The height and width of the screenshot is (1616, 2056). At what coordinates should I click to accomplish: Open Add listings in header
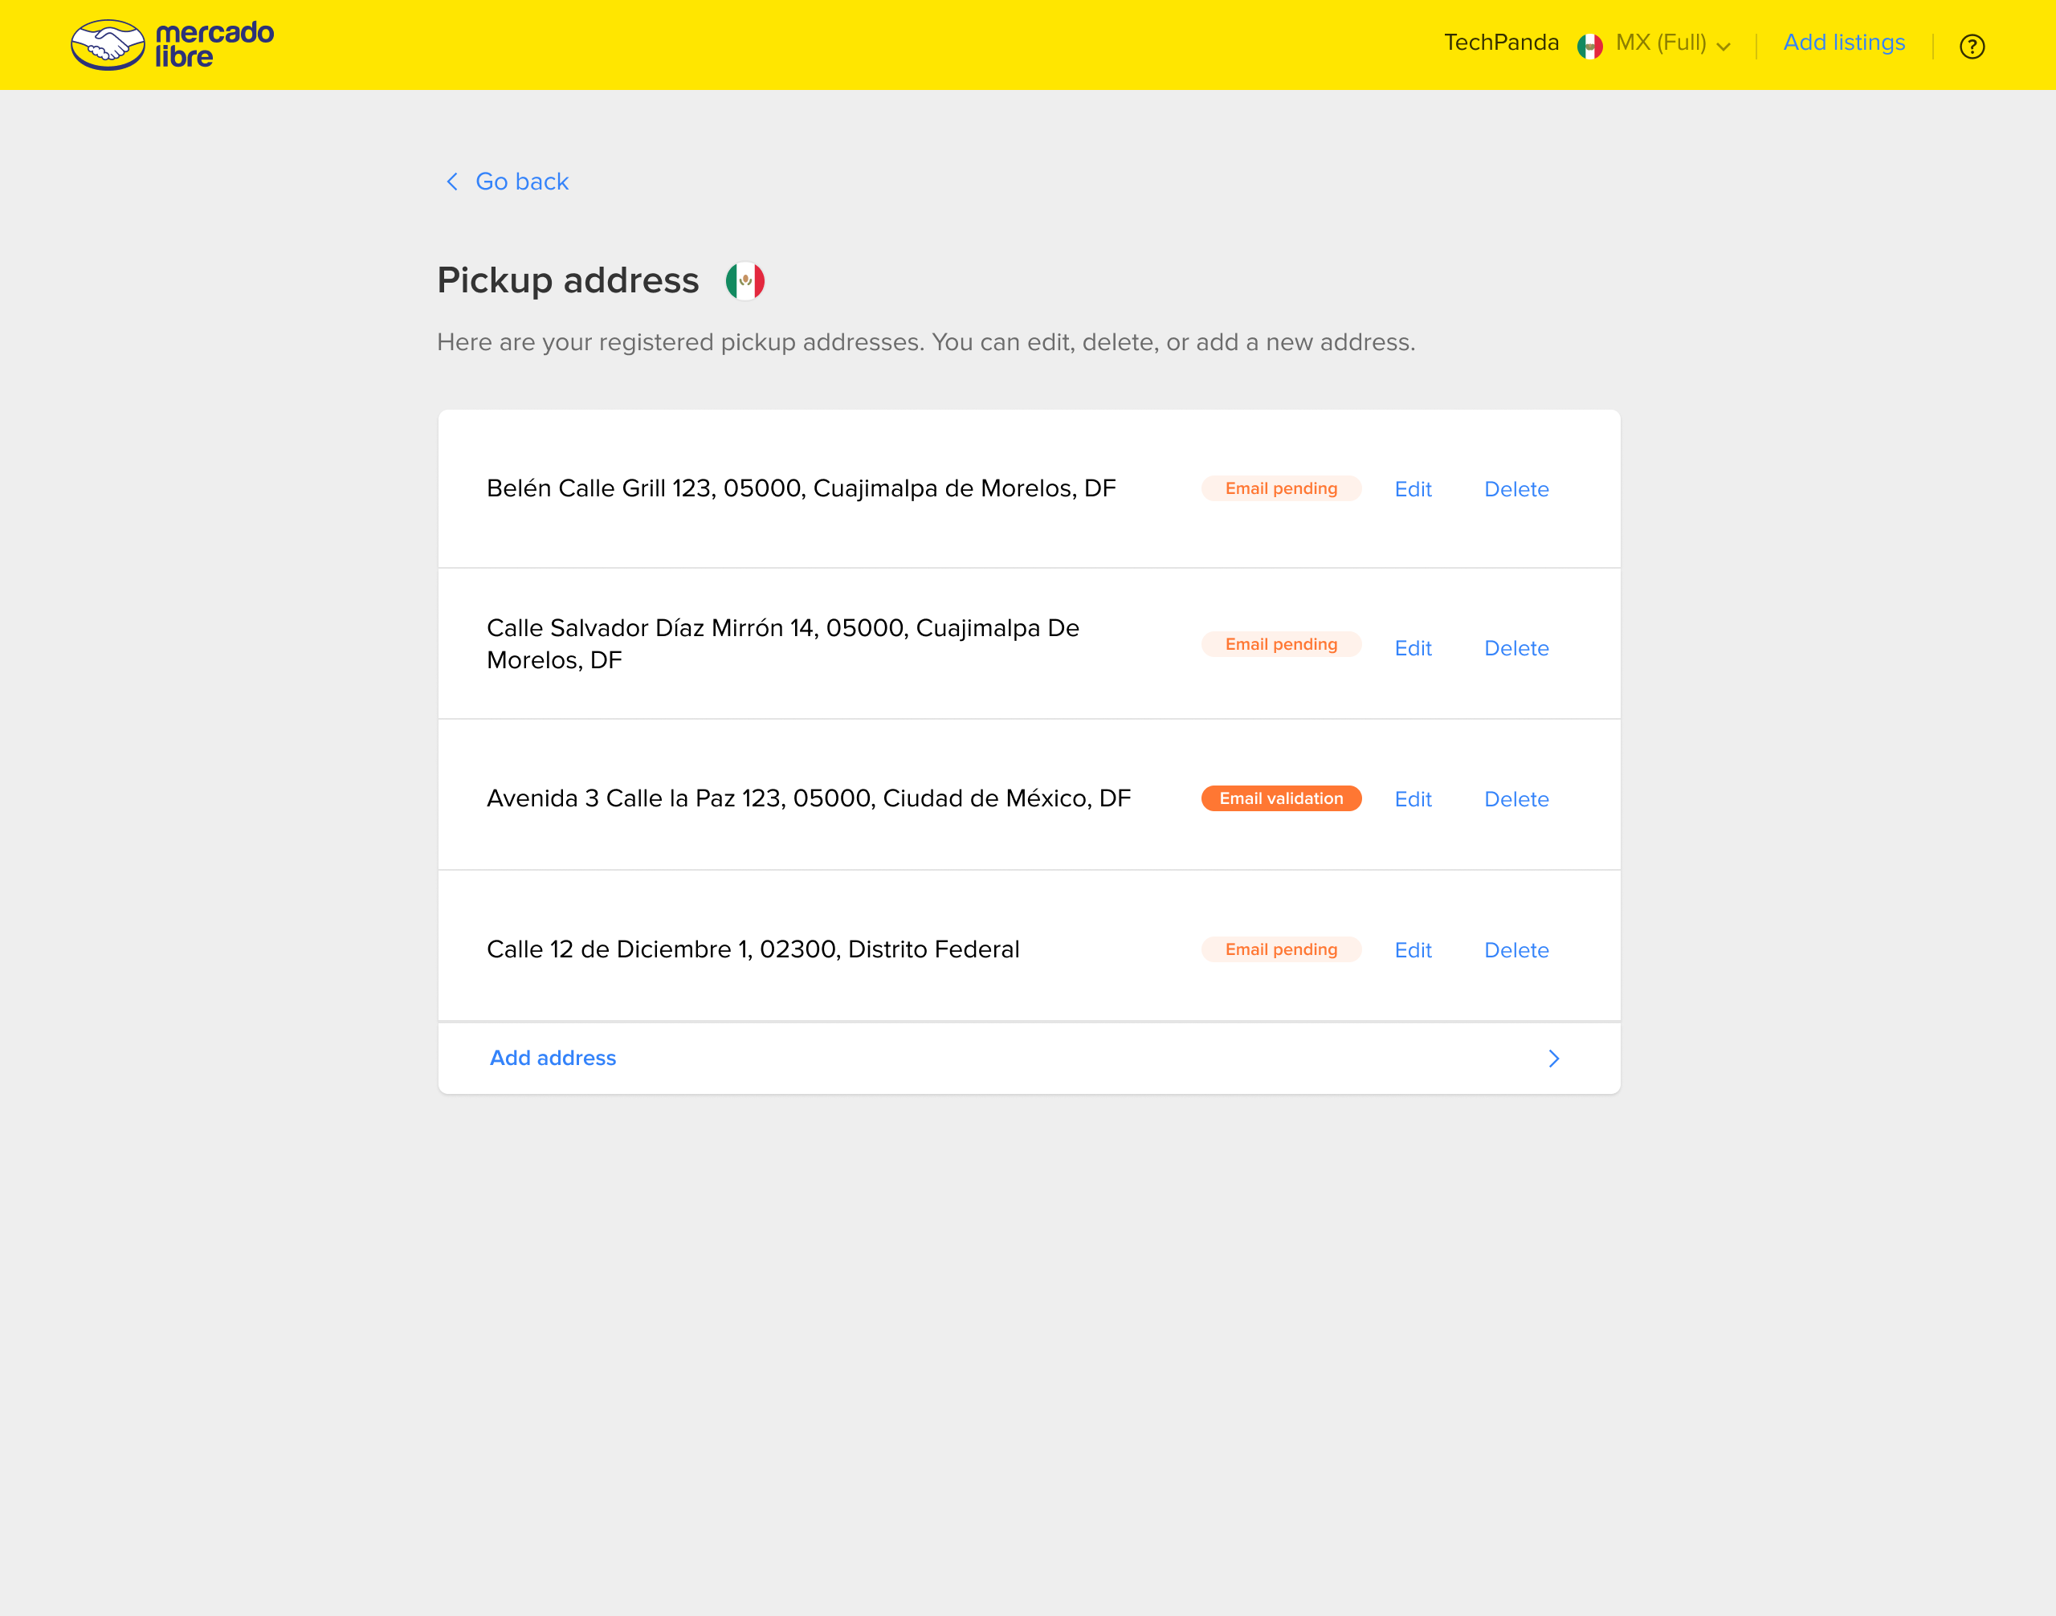(x=1843, y=43)
